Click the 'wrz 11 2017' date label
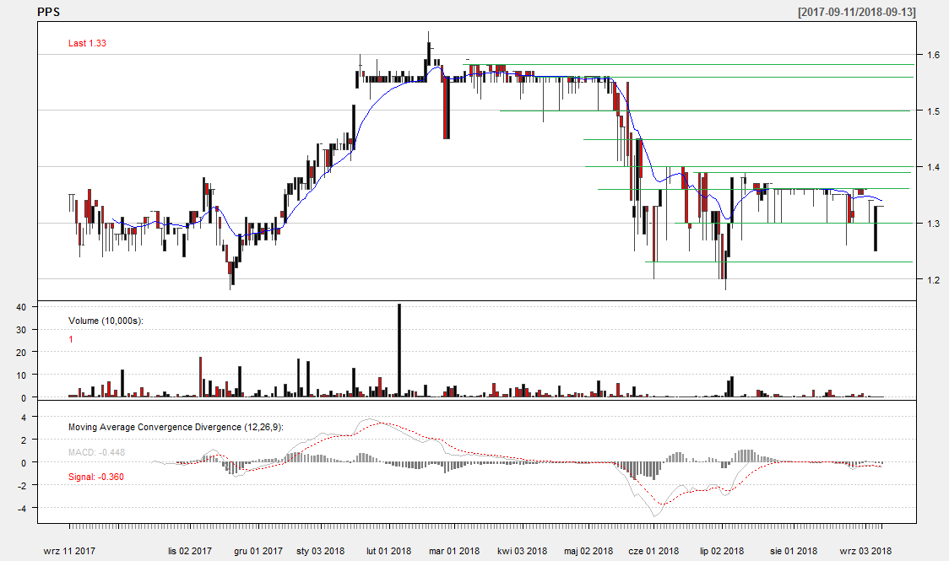Viewport: 949px width, 561px height. click(69, 551)
